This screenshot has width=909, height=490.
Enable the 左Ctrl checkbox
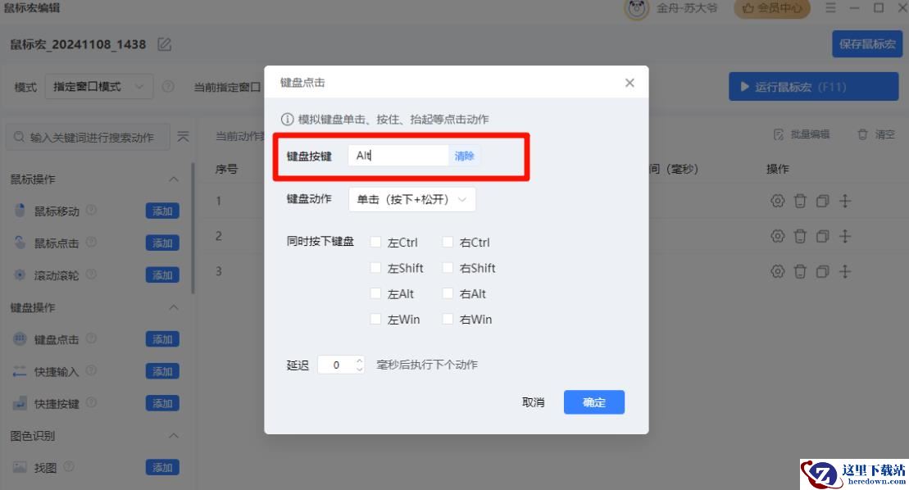coord(375,243)
